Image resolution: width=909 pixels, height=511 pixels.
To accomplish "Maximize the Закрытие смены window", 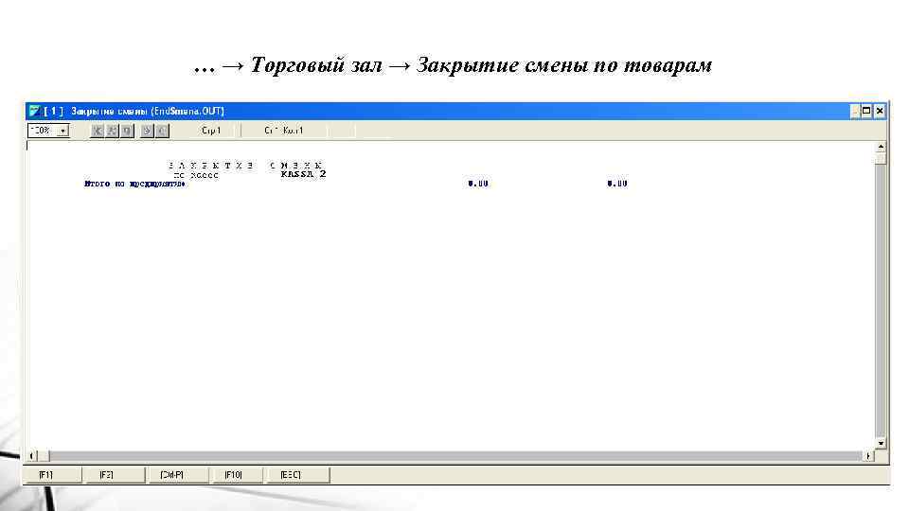I will tap(866, 111).
